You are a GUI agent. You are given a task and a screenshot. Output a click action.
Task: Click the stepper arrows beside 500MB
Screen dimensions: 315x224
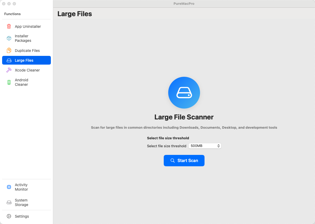pyautogui.click(x=219, y=146)
